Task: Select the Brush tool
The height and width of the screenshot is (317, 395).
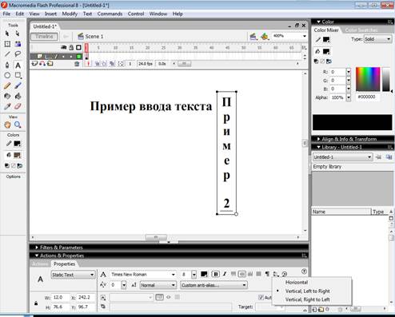Action: [18, 85]
